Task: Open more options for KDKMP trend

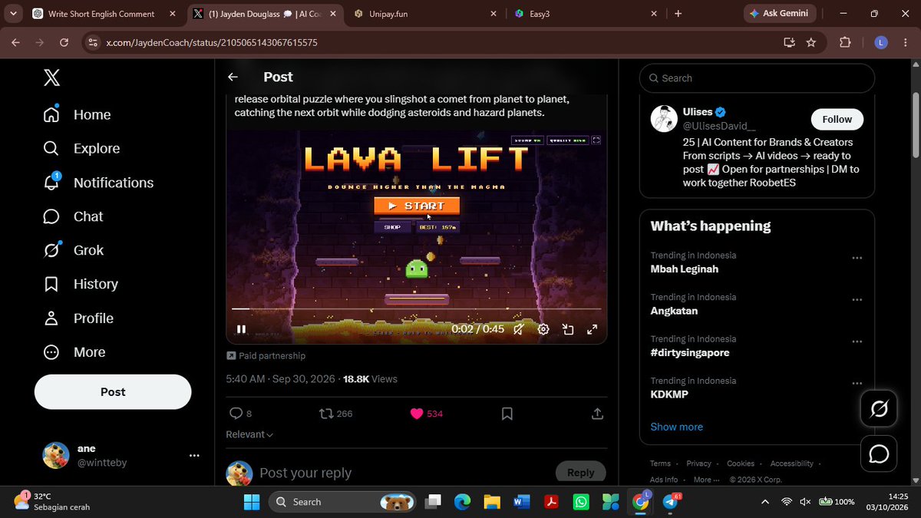Action: [x=857, y=384]
